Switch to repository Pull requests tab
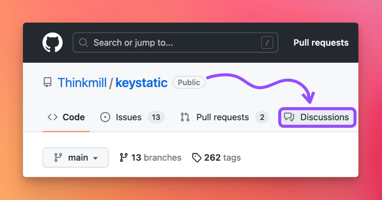The width and height of the screenshot is (382, 200). pyautogui.click(x=224, y=117)
